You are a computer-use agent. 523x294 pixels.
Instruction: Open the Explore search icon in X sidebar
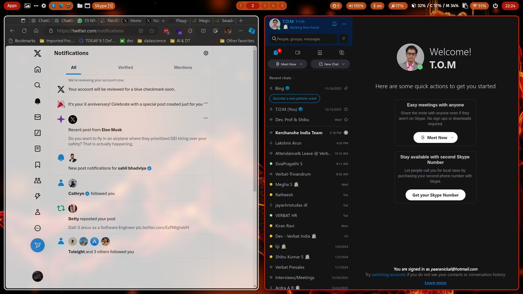(x=37, y=85)
